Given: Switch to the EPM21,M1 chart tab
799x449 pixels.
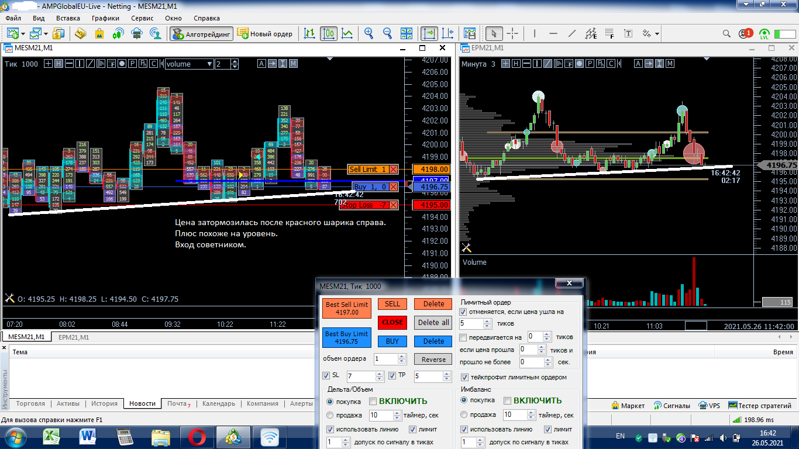Looking at the screenshot, I should (74, 337).
